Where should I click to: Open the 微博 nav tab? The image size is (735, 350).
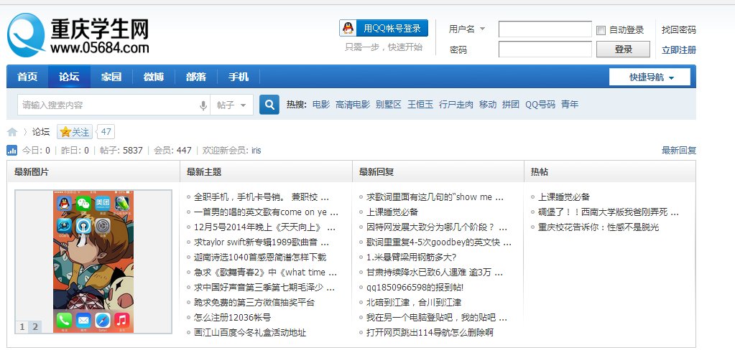153,77
